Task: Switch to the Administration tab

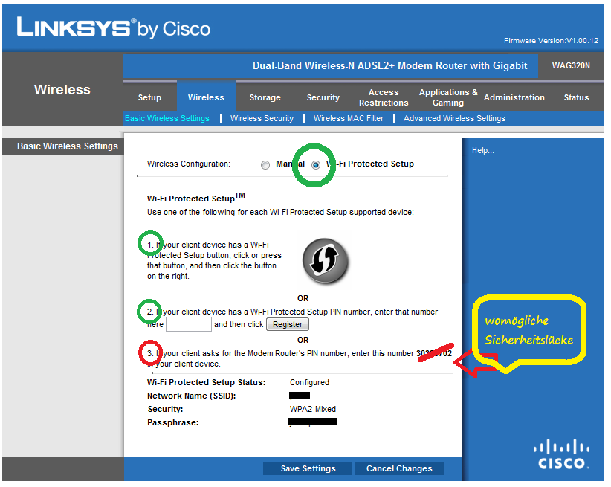Action: [x=514, y=97]
